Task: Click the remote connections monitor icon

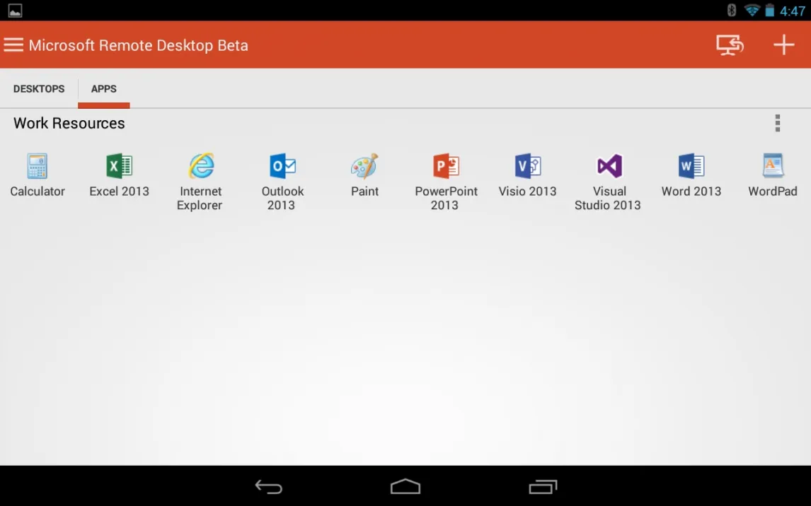Action: point(730,45)
